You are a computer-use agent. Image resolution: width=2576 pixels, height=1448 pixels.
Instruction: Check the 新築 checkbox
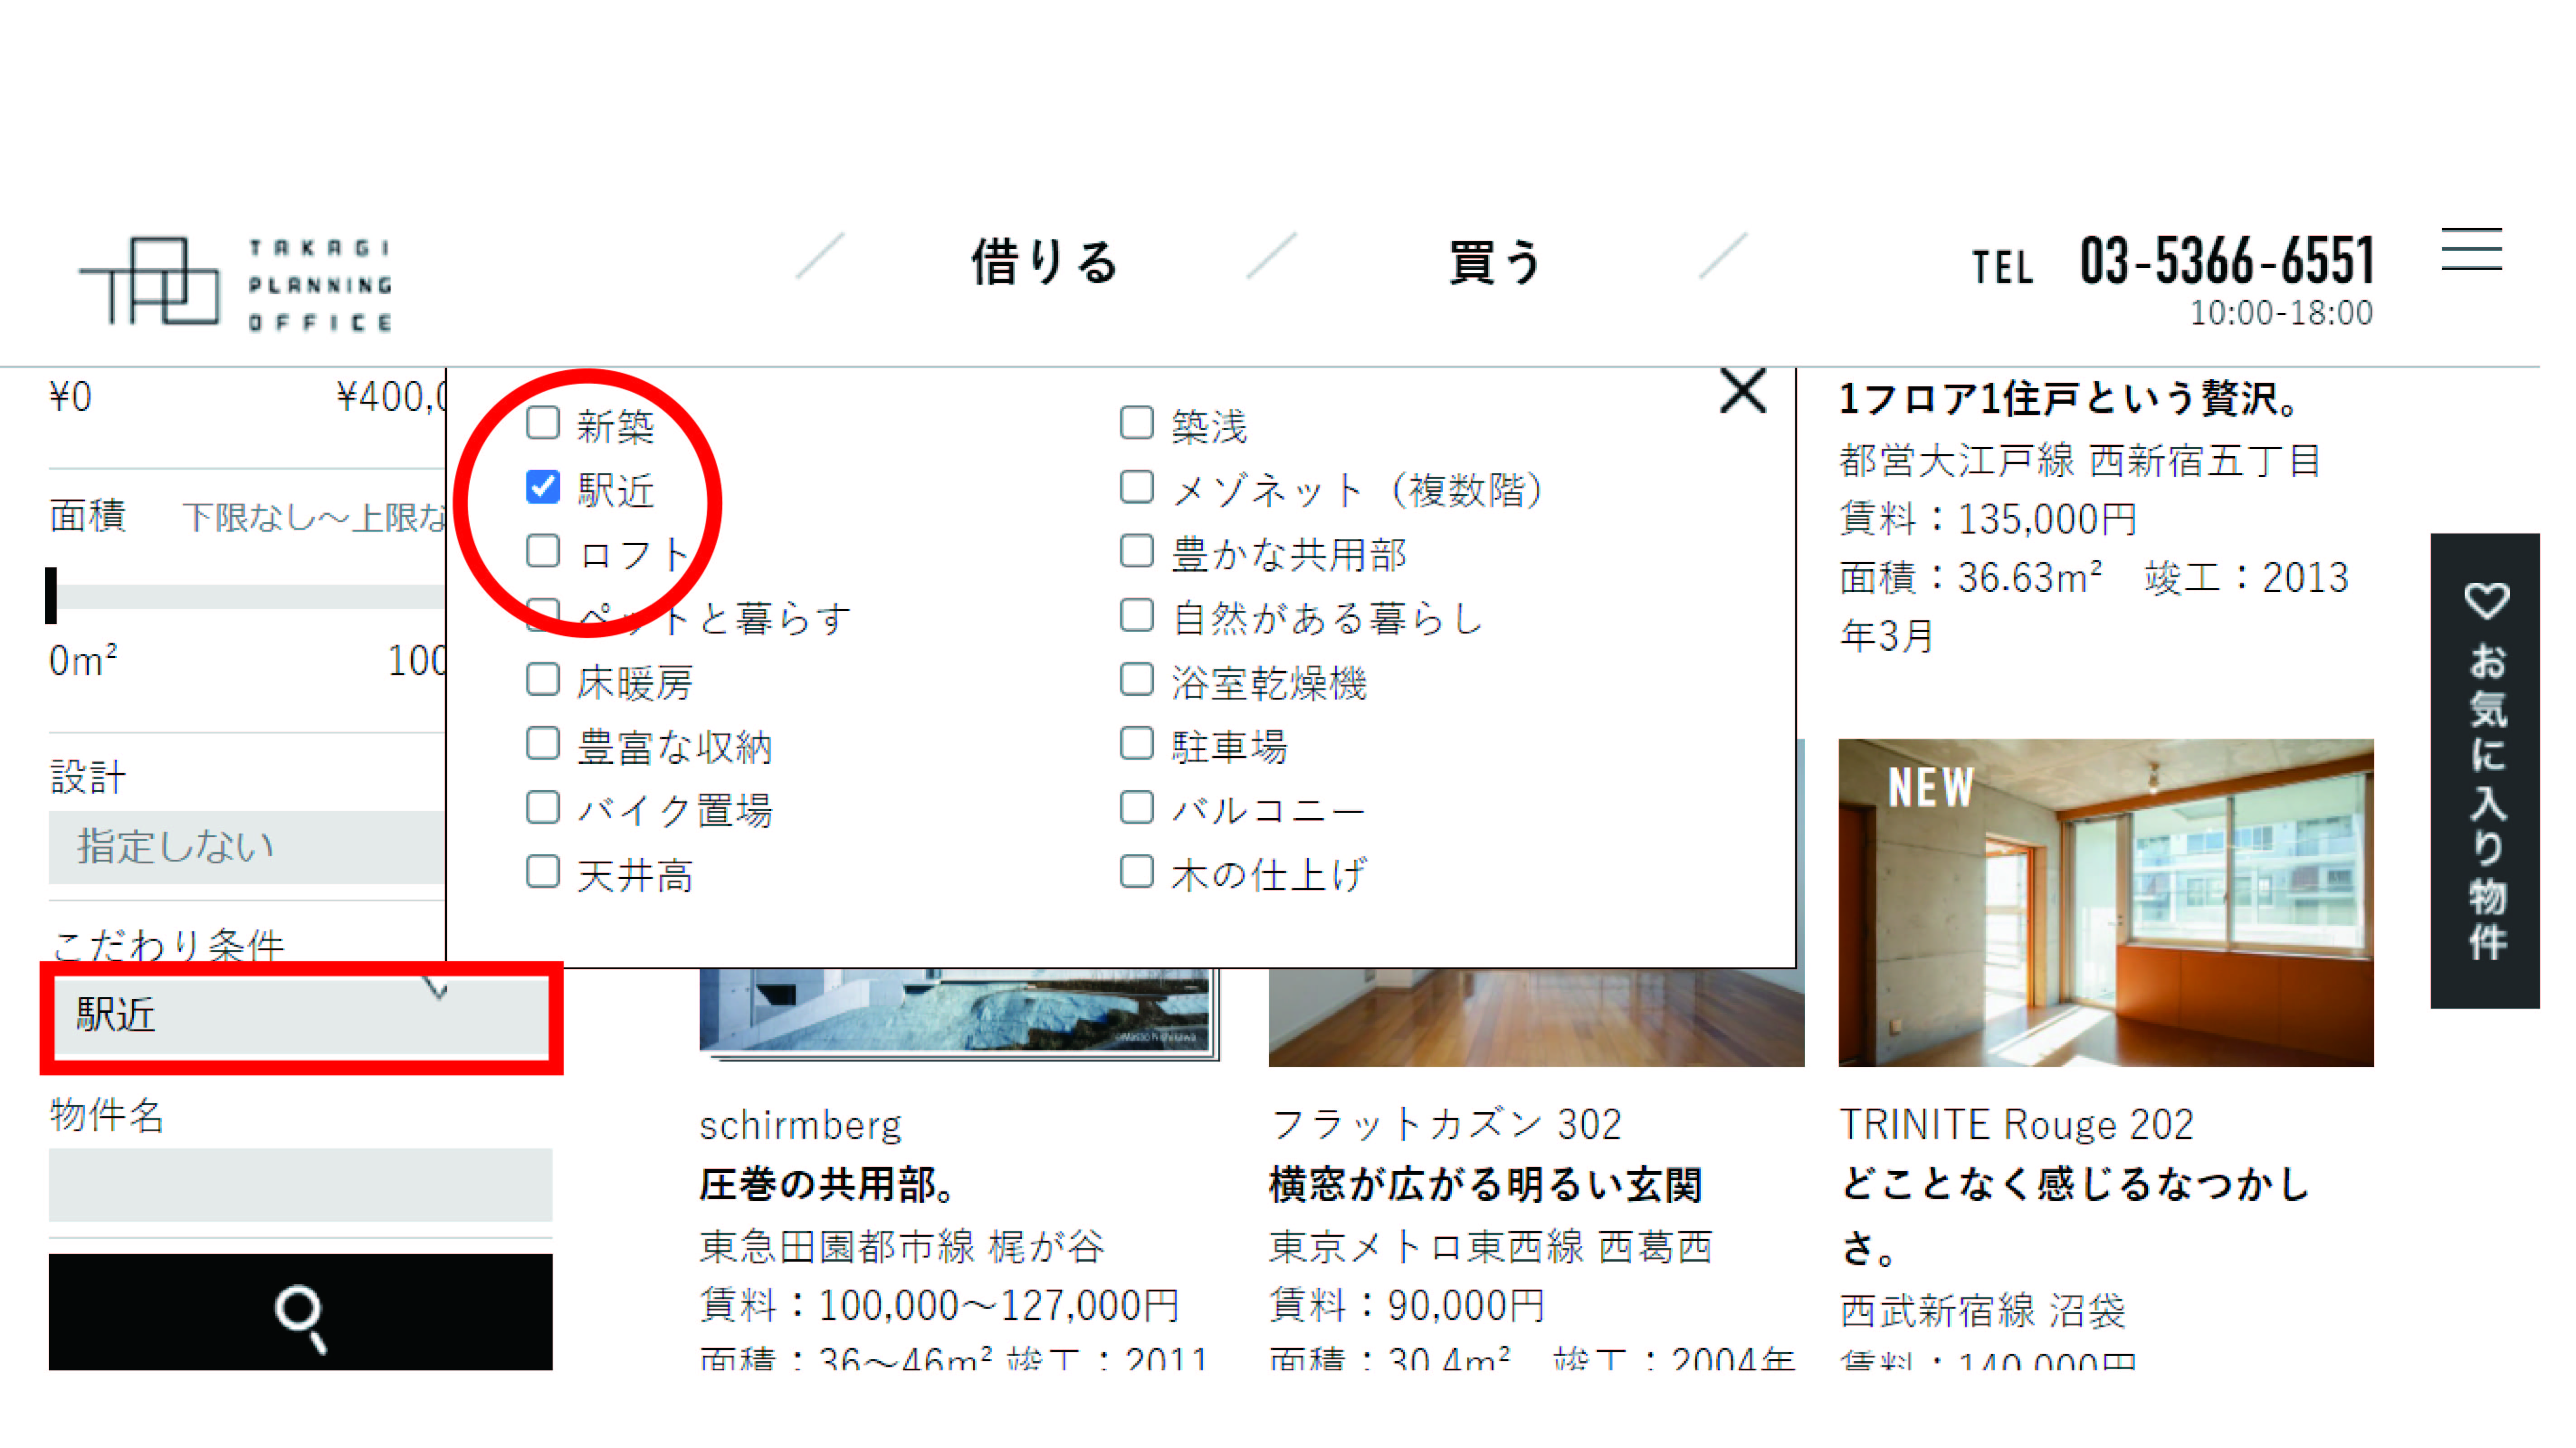[543, 423]
